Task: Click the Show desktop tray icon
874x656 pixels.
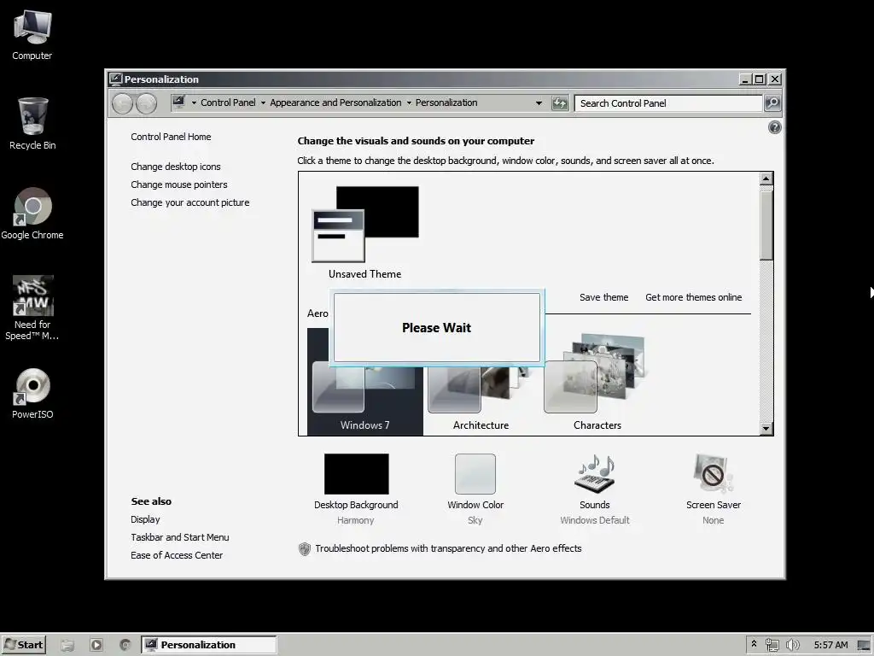Action: [864, 646]
